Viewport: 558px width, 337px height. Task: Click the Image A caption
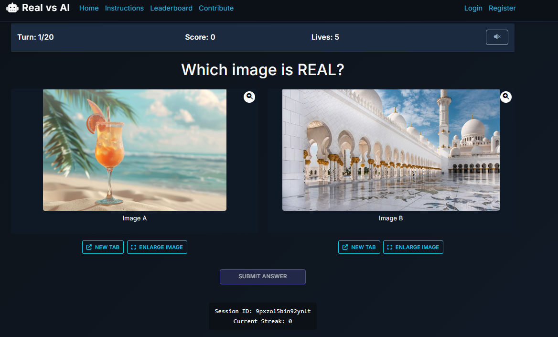pyautogui.click(x=135, y=218)
